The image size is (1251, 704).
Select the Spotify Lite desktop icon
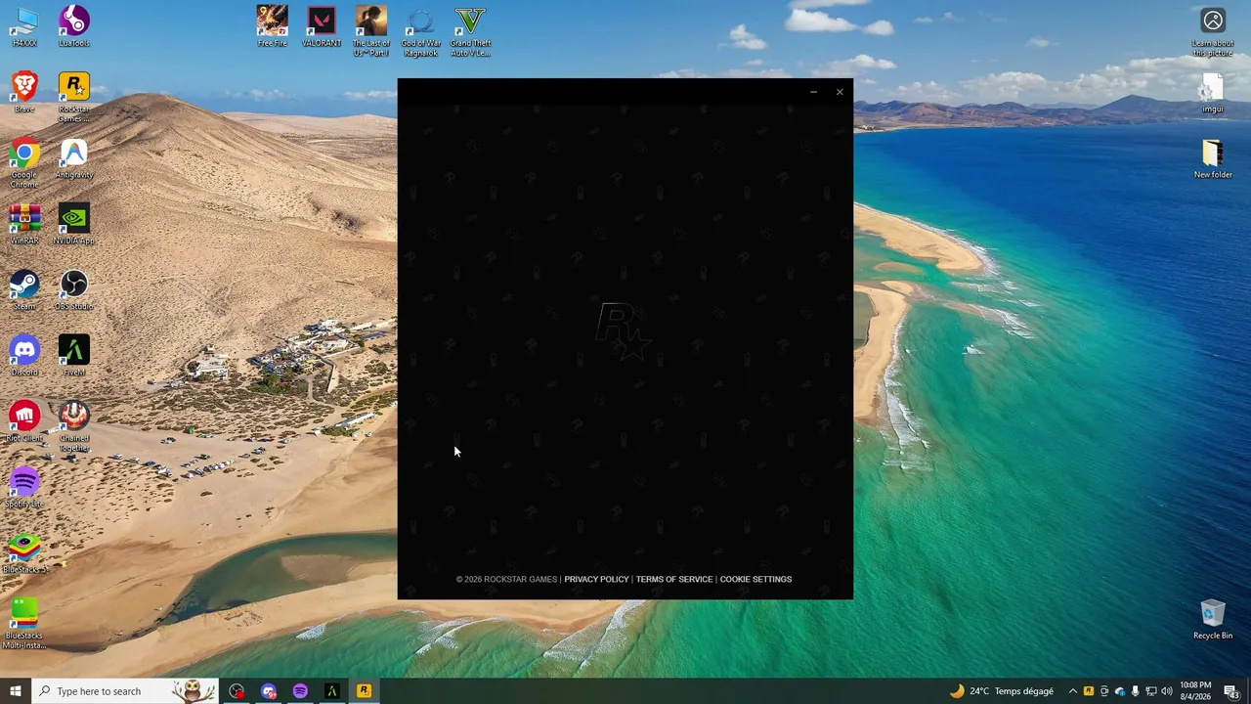(24, 487)
